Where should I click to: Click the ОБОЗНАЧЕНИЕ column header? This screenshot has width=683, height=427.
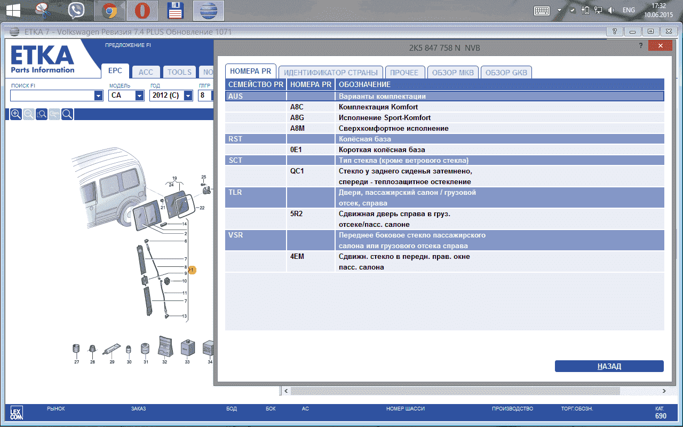point(500,84)
